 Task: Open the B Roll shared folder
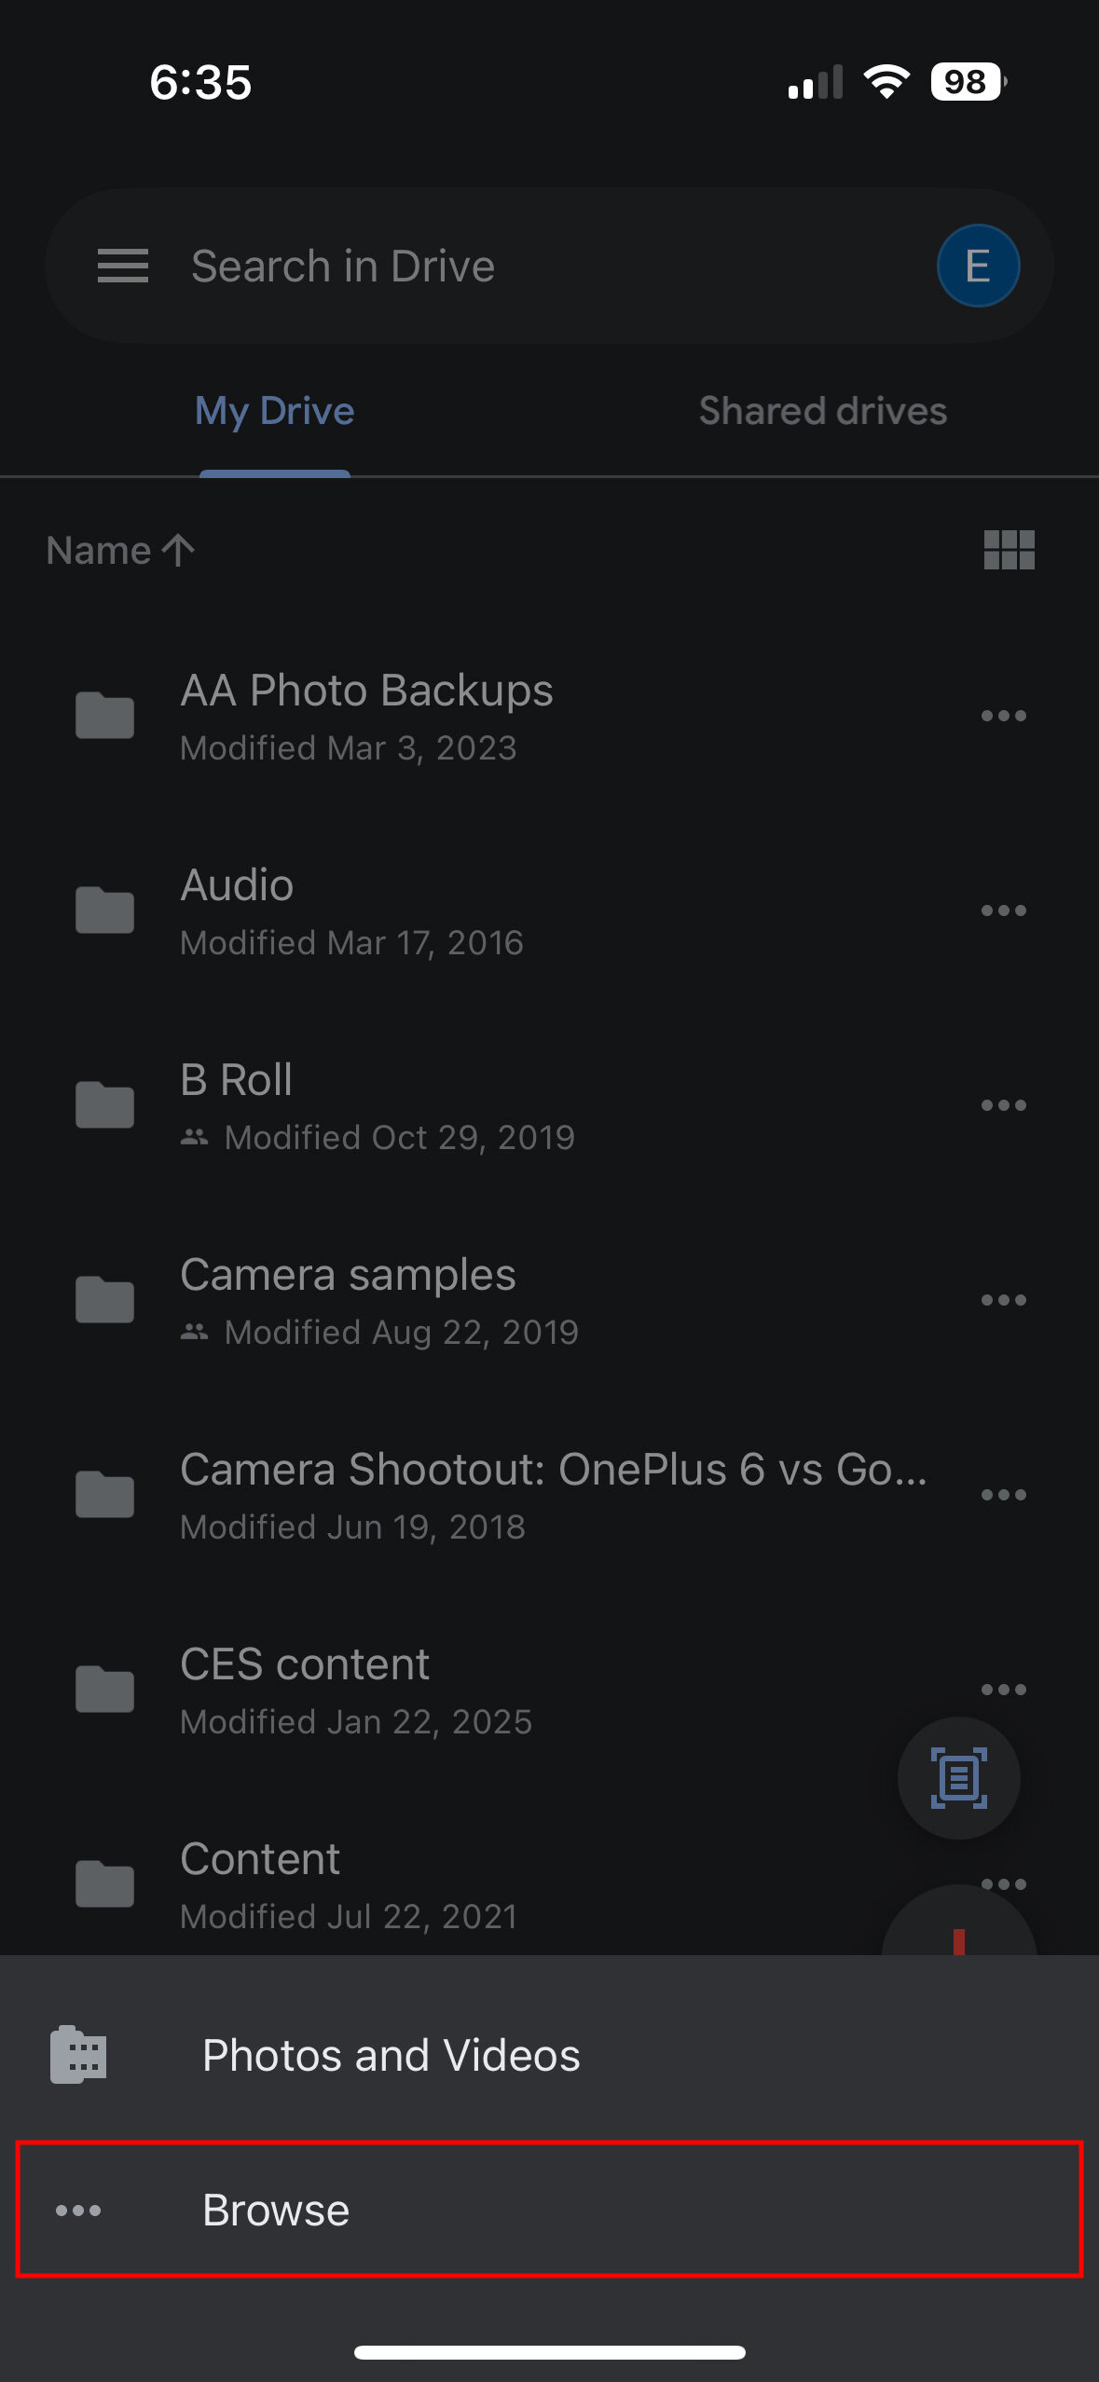238,1105
